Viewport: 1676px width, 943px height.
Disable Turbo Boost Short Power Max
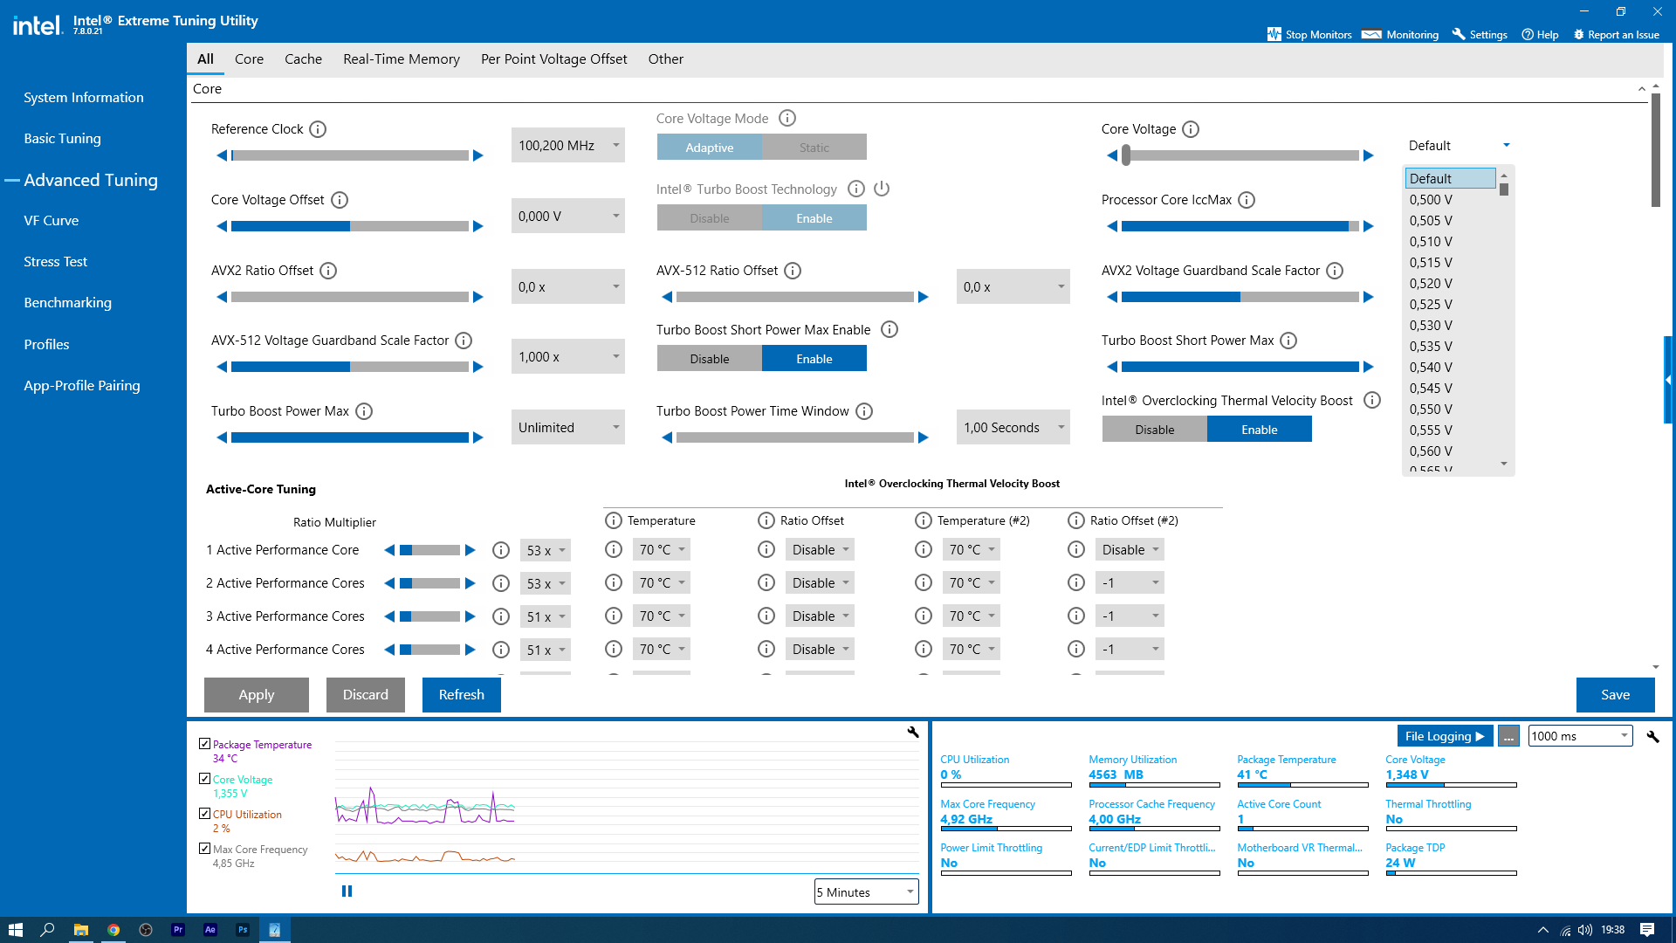(709, 359)
